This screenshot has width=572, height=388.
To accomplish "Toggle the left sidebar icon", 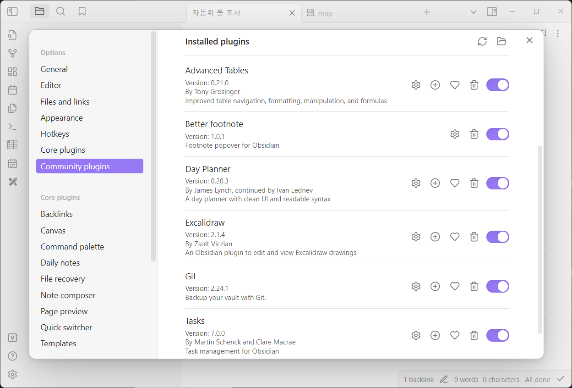I will [12, 11].
